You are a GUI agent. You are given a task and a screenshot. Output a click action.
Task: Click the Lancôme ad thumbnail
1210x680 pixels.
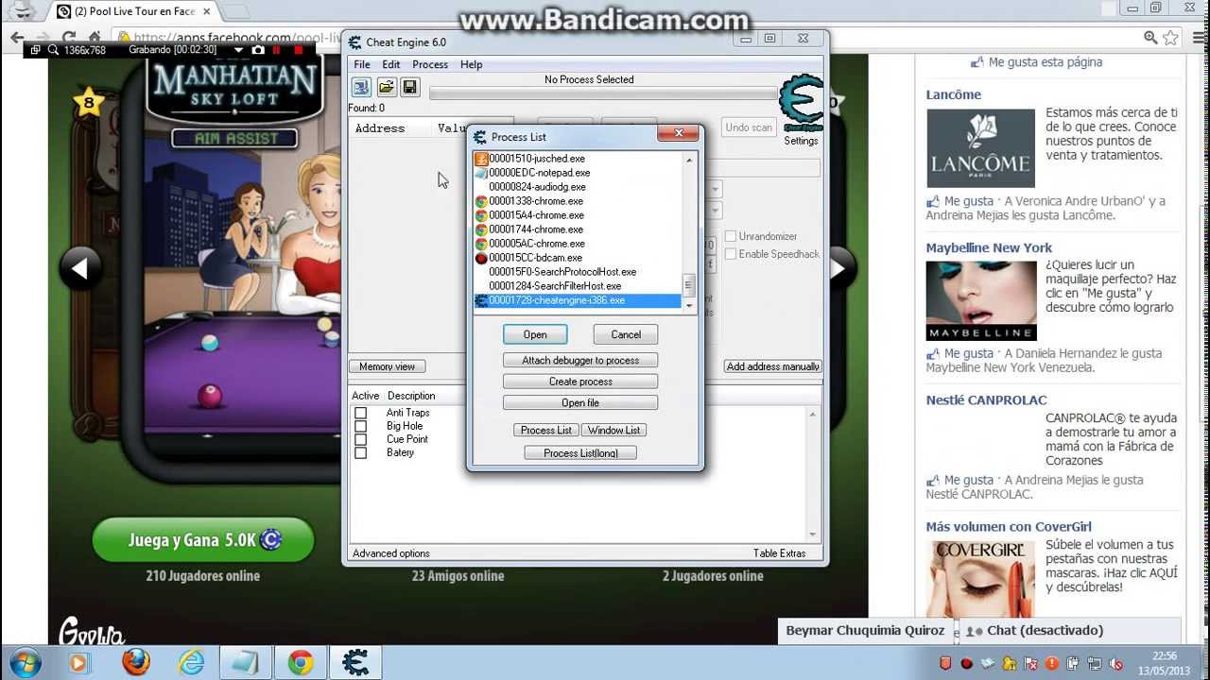[980, 148]
